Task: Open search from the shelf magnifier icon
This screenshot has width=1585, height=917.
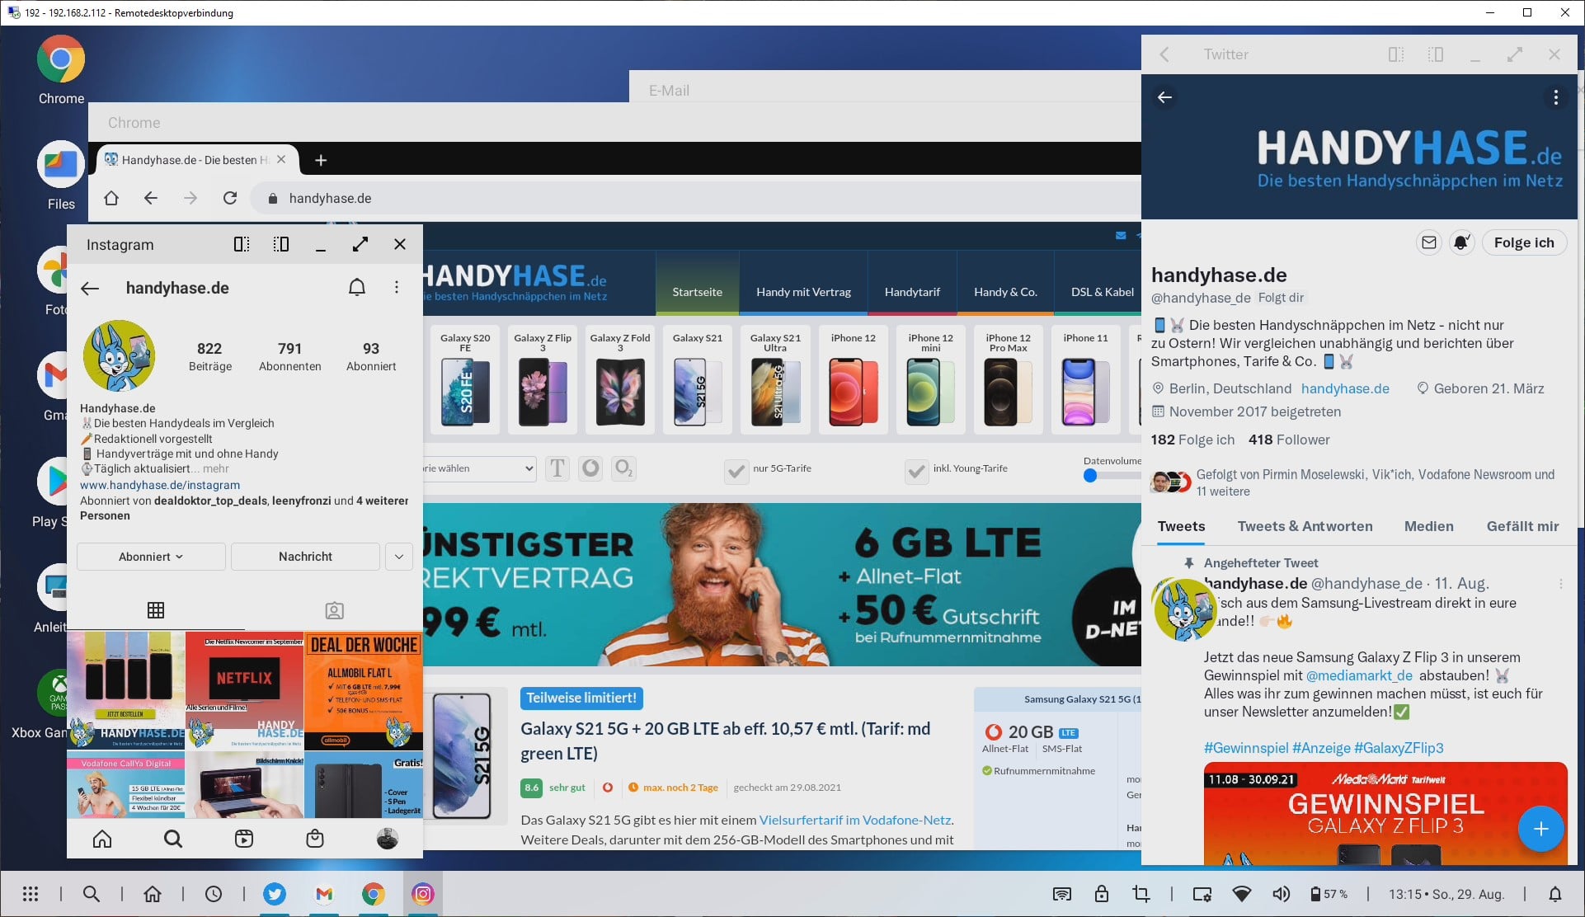Action: 92,894
